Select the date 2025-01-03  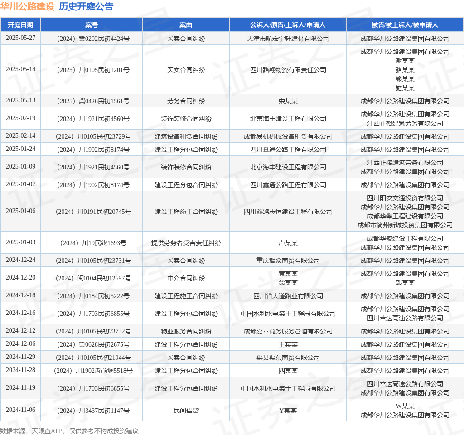[x=20, y=242]
